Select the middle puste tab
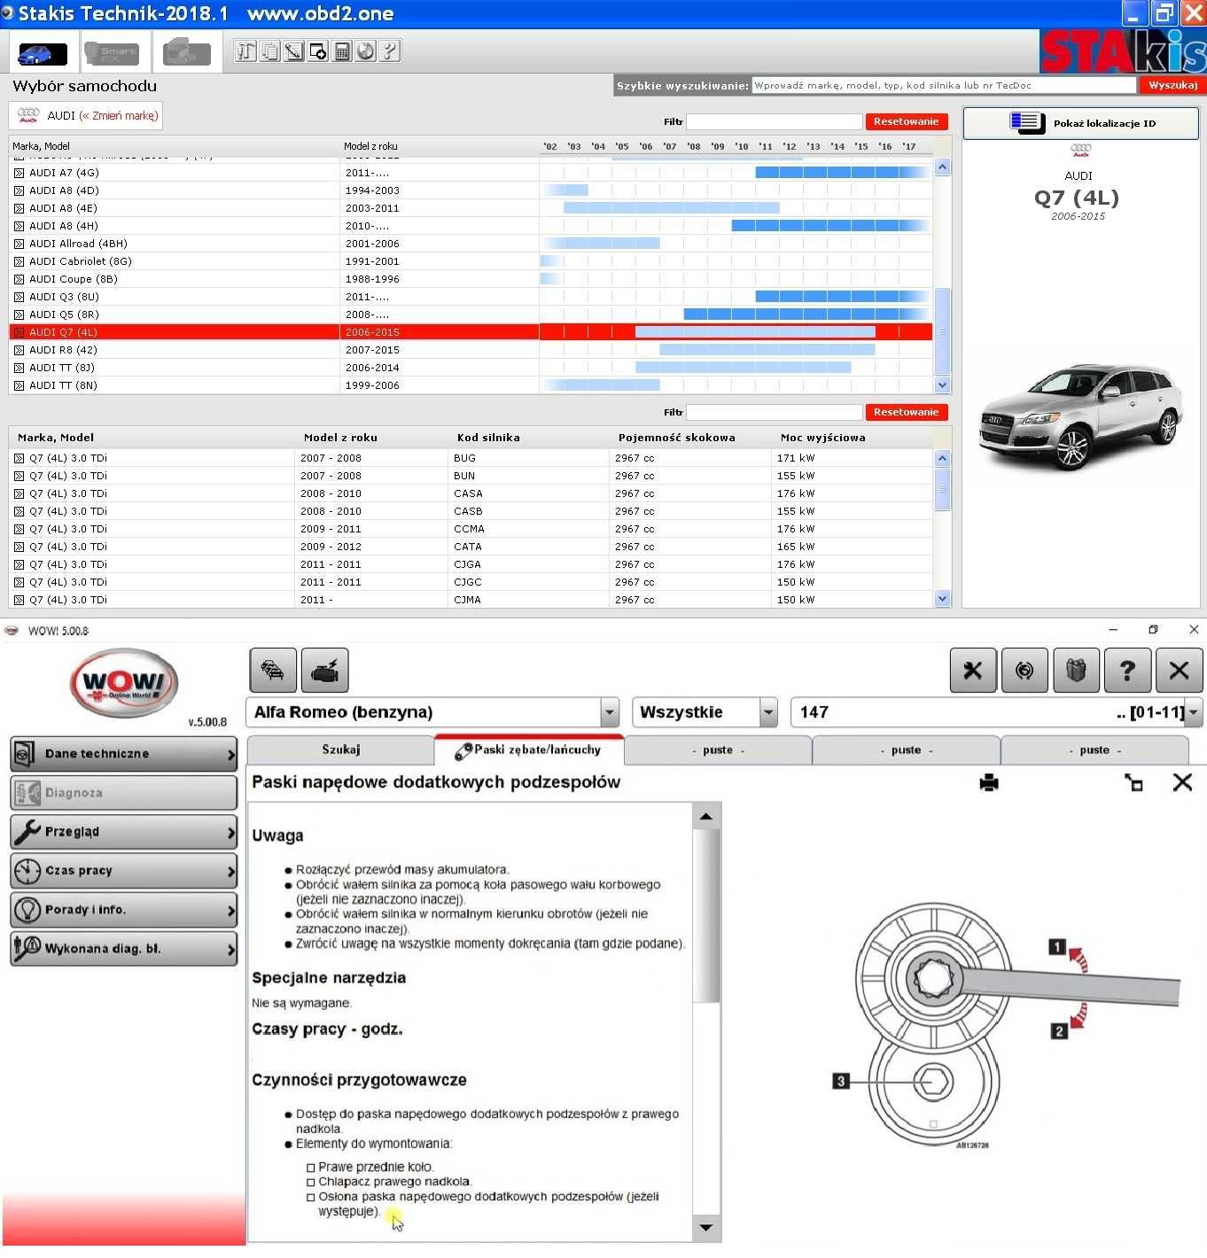 [x=906, y=749]
